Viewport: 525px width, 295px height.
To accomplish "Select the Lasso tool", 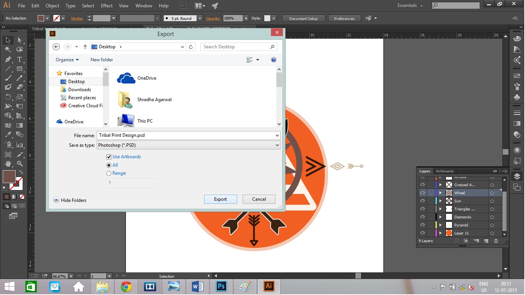I will coord(20,49).
